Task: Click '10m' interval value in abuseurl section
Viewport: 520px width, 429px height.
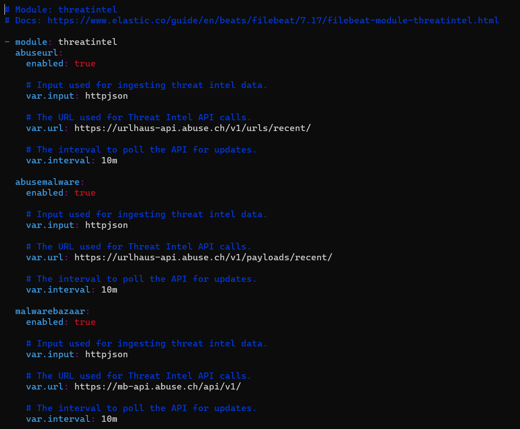Action: (109, 160)
